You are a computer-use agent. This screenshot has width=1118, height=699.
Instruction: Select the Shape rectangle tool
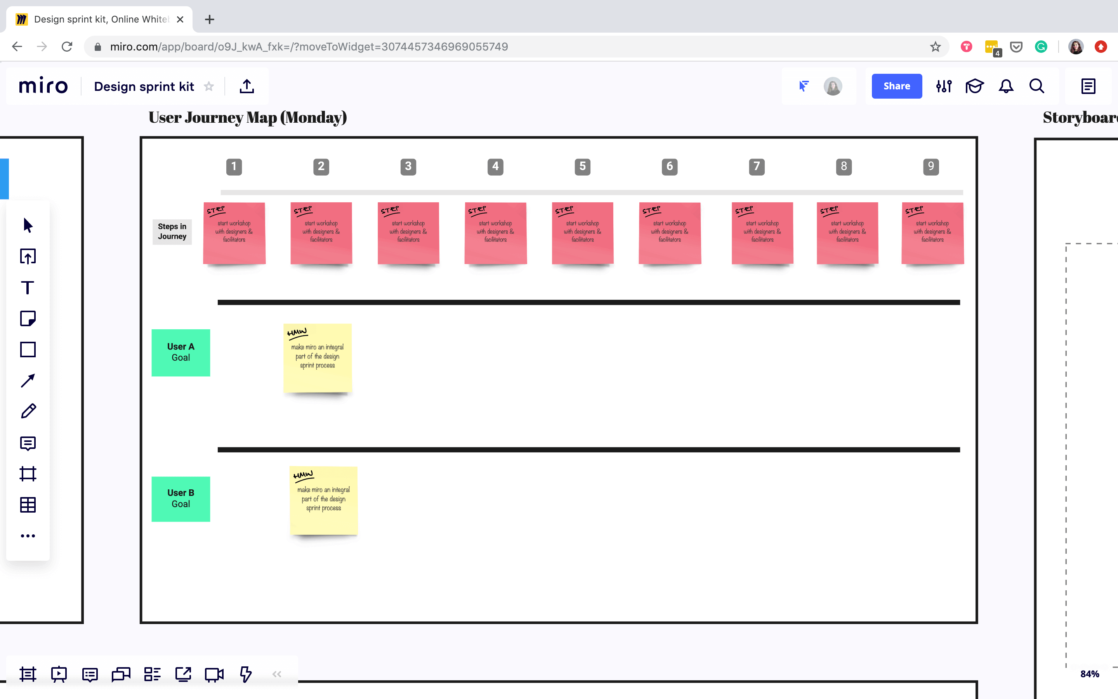coord(28,349)
